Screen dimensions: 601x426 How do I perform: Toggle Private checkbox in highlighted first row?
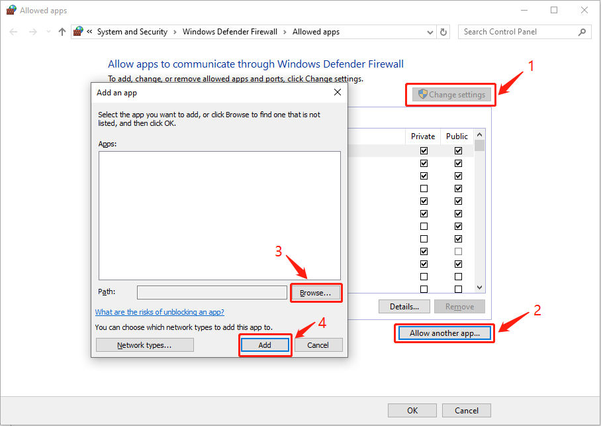424,151
